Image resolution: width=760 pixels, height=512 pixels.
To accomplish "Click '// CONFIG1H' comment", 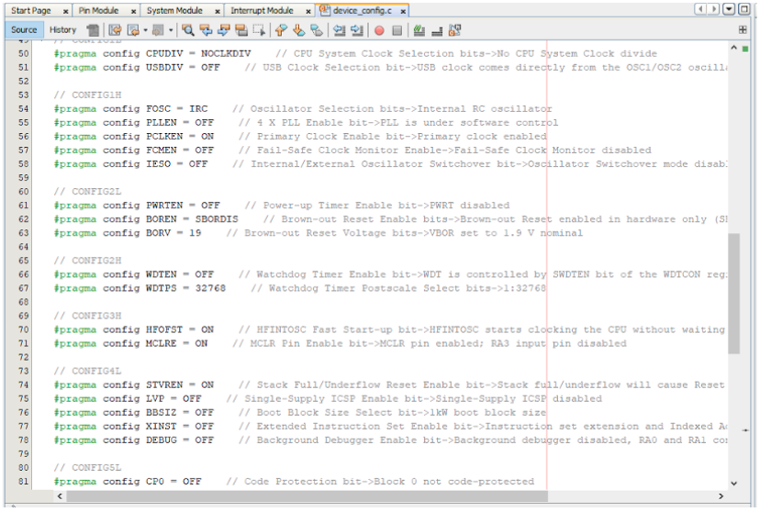I will click(87, 95).
